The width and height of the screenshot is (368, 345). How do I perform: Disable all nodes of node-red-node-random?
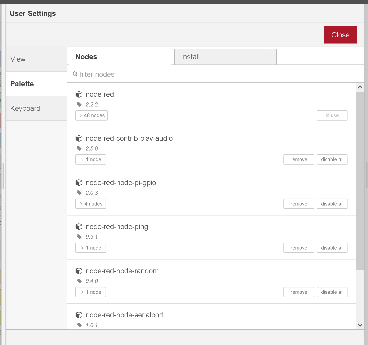click(332, 292)
